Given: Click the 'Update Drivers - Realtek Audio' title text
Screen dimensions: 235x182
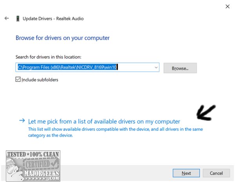Looking at the screenshot, I should click(53, 19).
